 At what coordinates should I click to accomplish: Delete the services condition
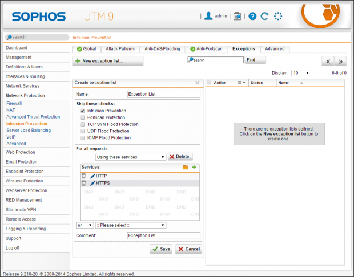coord(180,157)
